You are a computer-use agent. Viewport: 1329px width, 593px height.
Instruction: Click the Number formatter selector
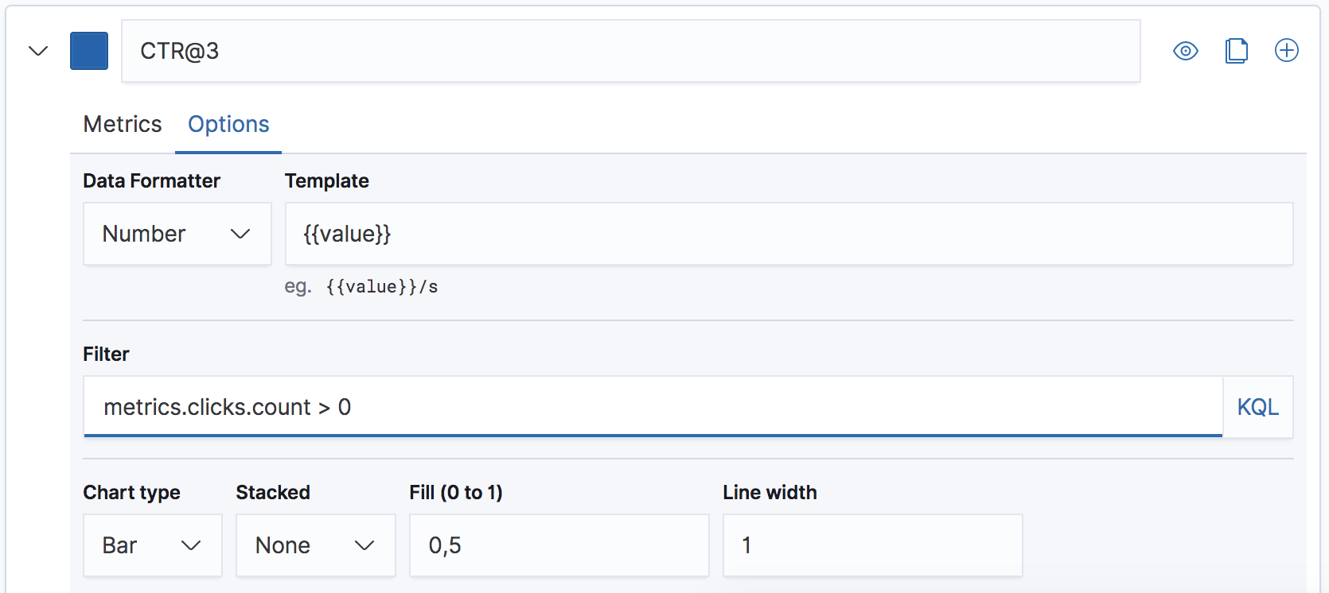pos(177,234)
